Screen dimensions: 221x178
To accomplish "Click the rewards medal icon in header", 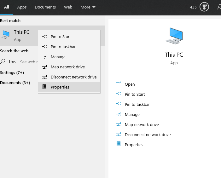I will pyautogui.click(x=204, y=7).
